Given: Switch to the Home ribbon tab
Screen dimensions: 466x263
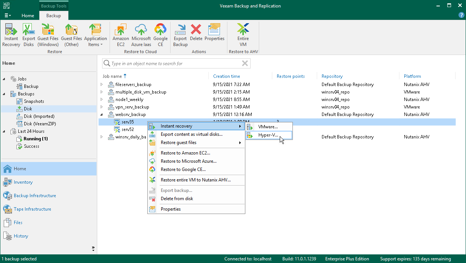Looking at the screenshot, I should (x=28, y=16).
